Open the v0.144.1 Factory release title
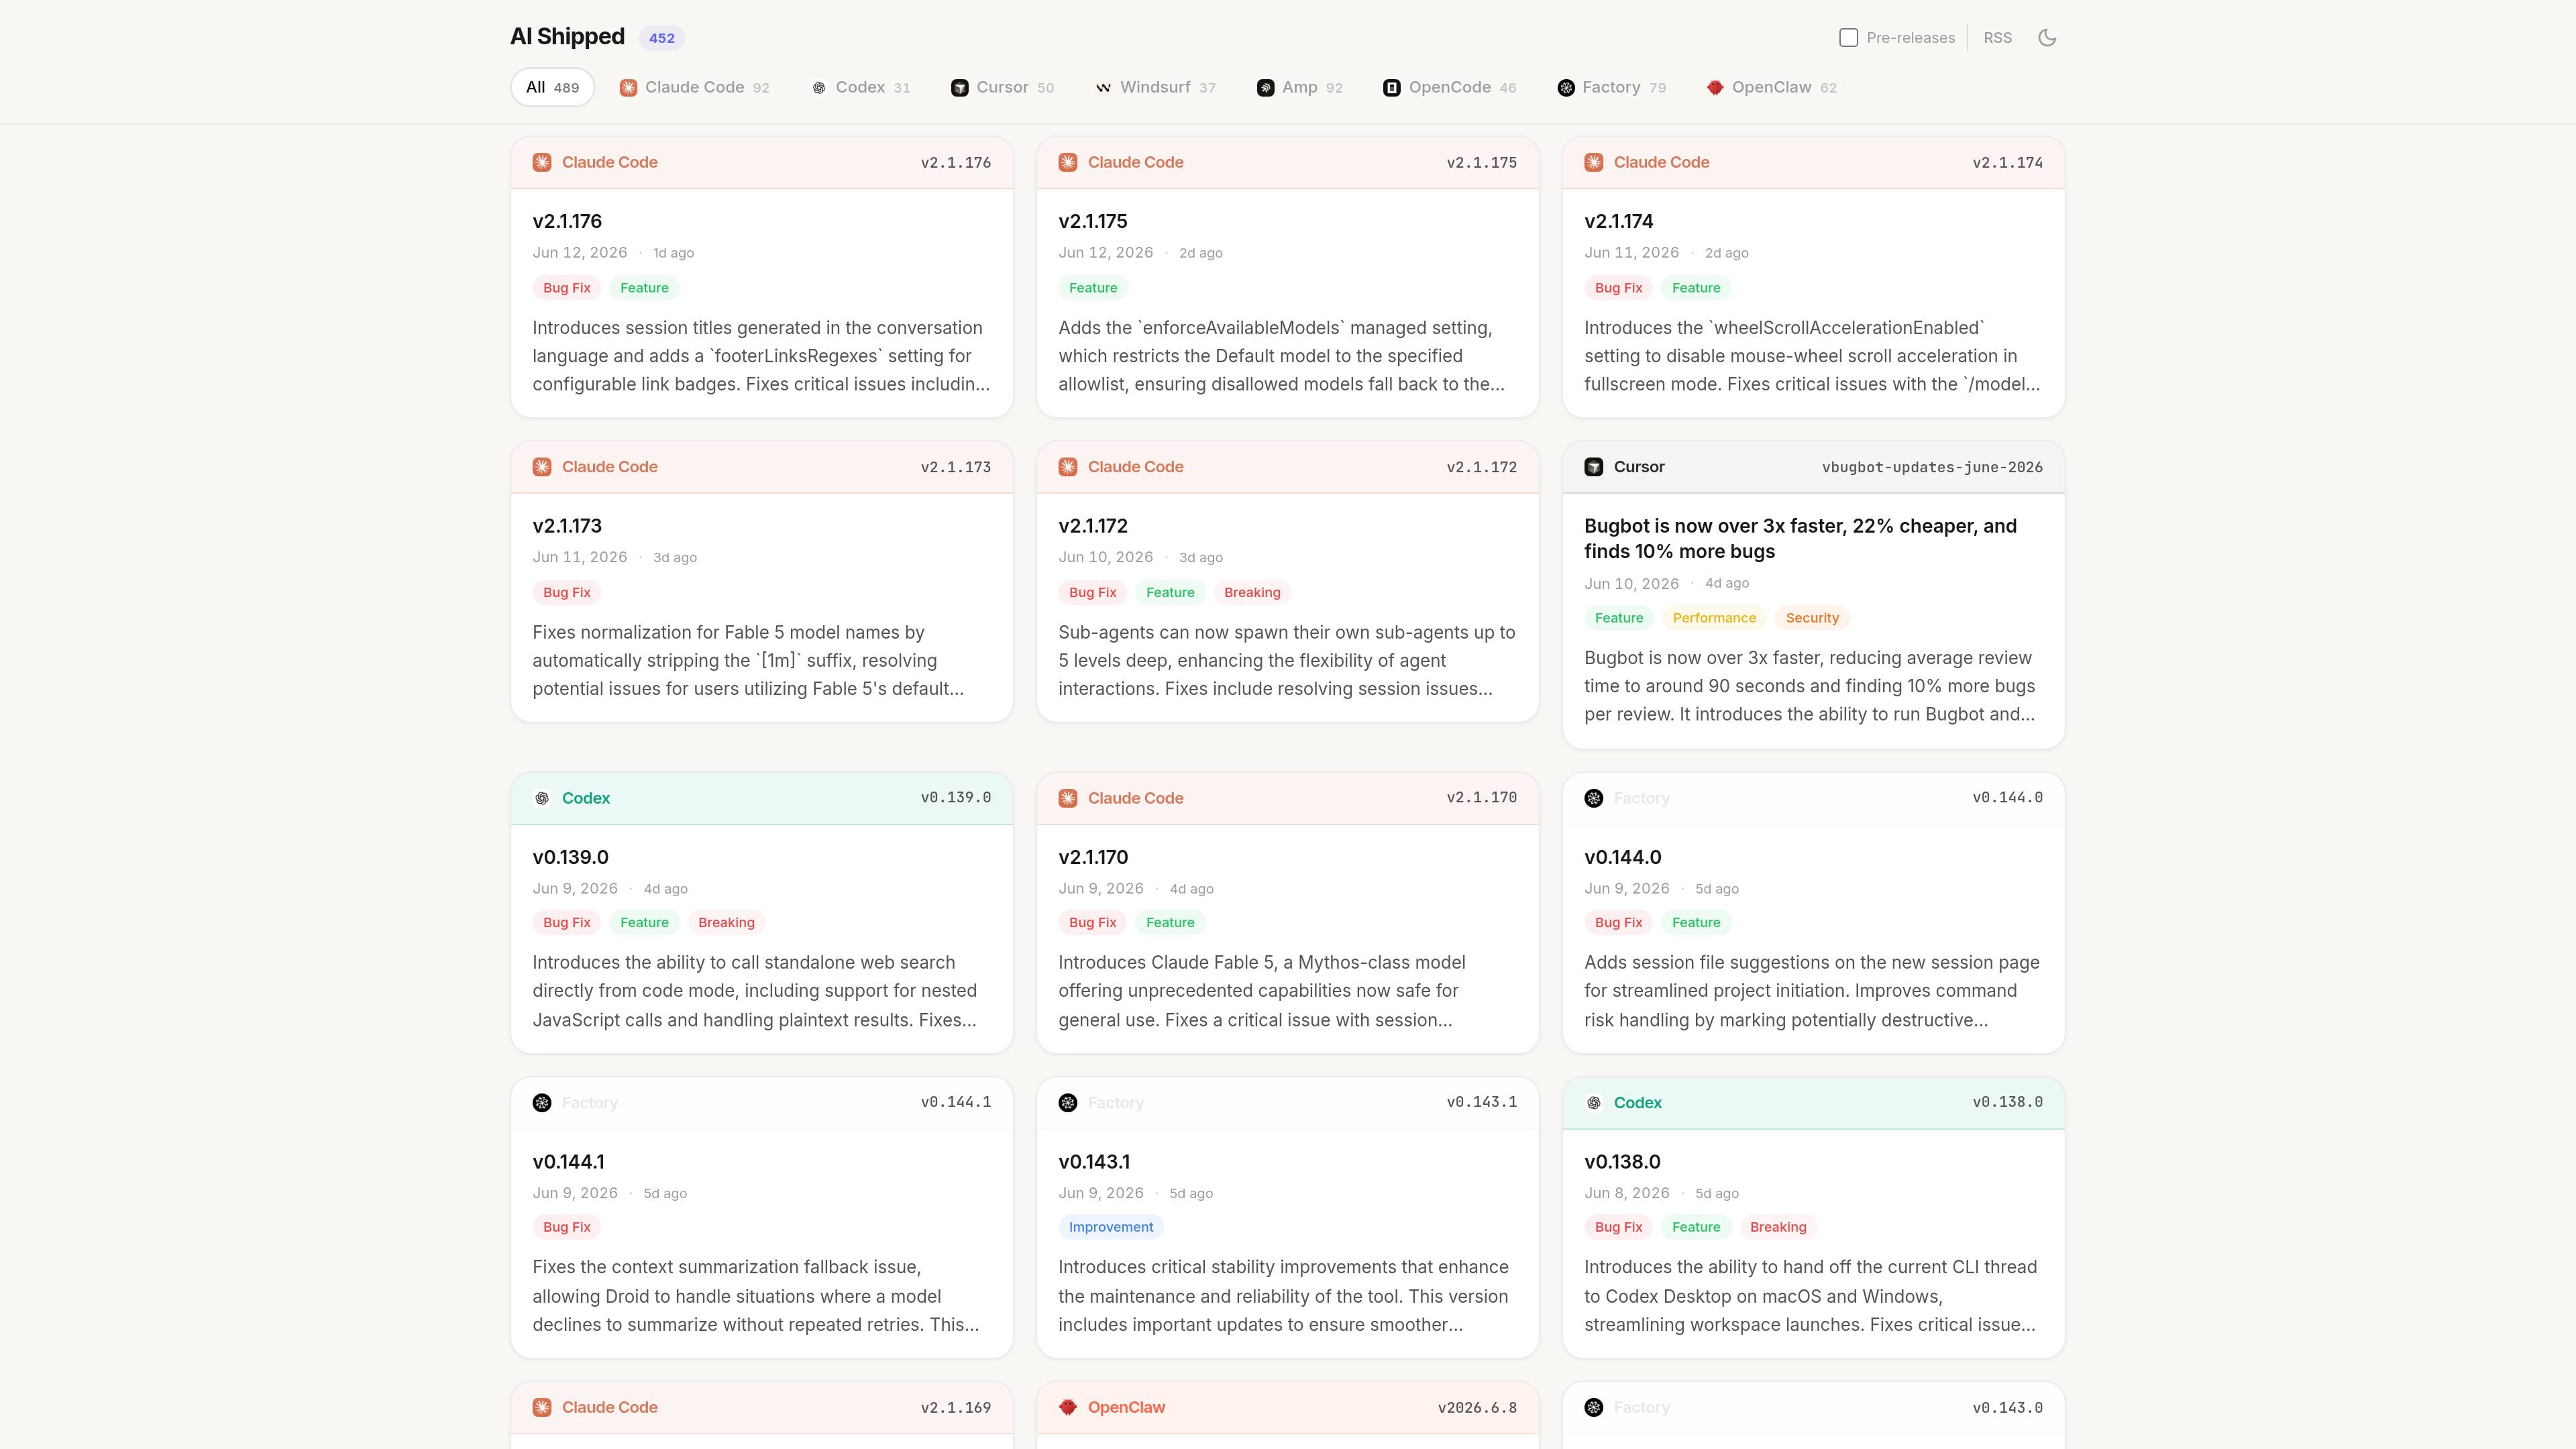This screenshot has height=1449, width=2576. (568, 1162)
